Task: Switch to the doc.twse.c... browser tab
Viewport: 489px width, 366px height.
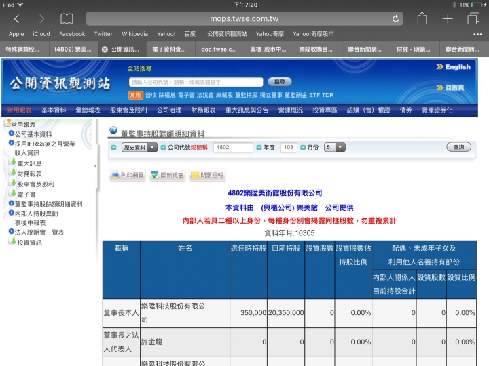Action: click(x=219, y=49)
